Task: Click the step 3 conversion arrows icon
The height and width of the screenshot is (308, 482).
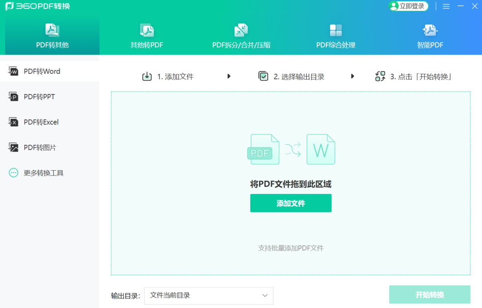Action: [x=380, y=75]
